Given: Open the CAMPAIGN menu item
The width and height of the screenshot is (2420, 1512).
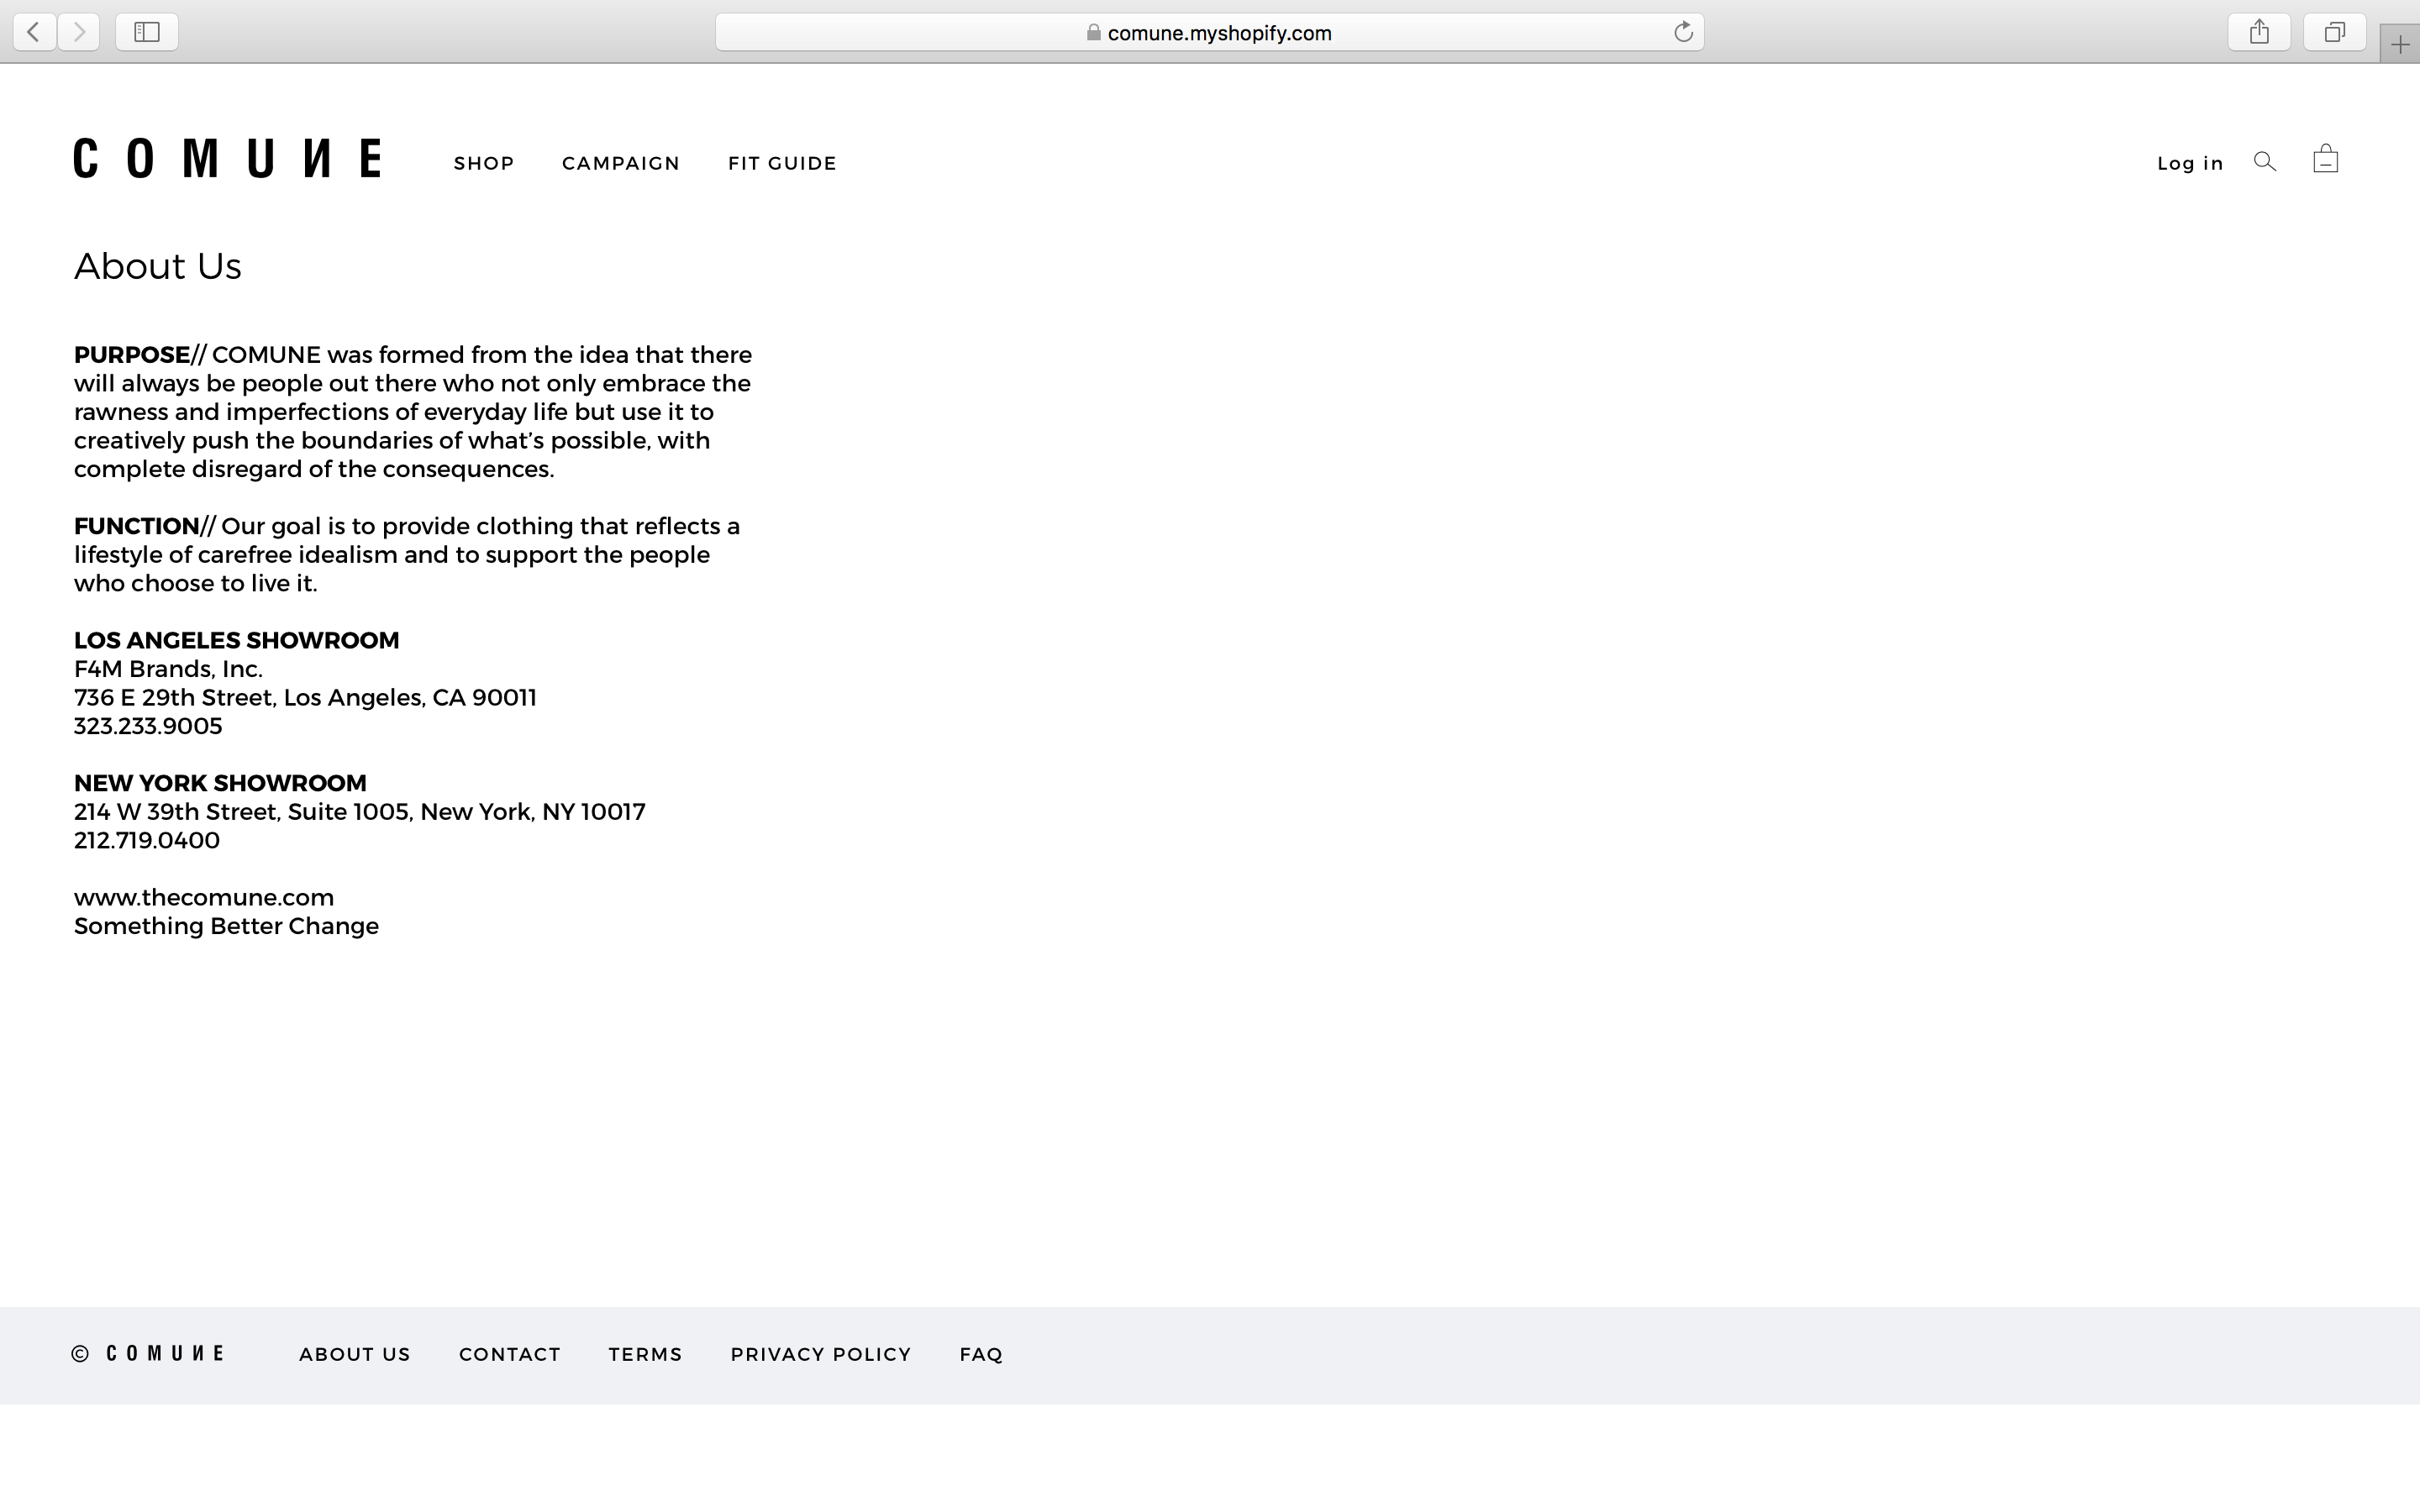Looking at the screenshot, I should (621, 163).
